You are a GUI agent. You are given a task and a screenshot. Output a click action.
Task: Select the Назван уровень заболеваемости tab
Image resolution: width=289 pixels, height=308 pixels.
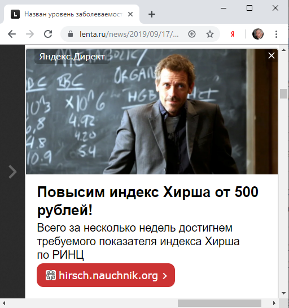[x=72, y=14]
